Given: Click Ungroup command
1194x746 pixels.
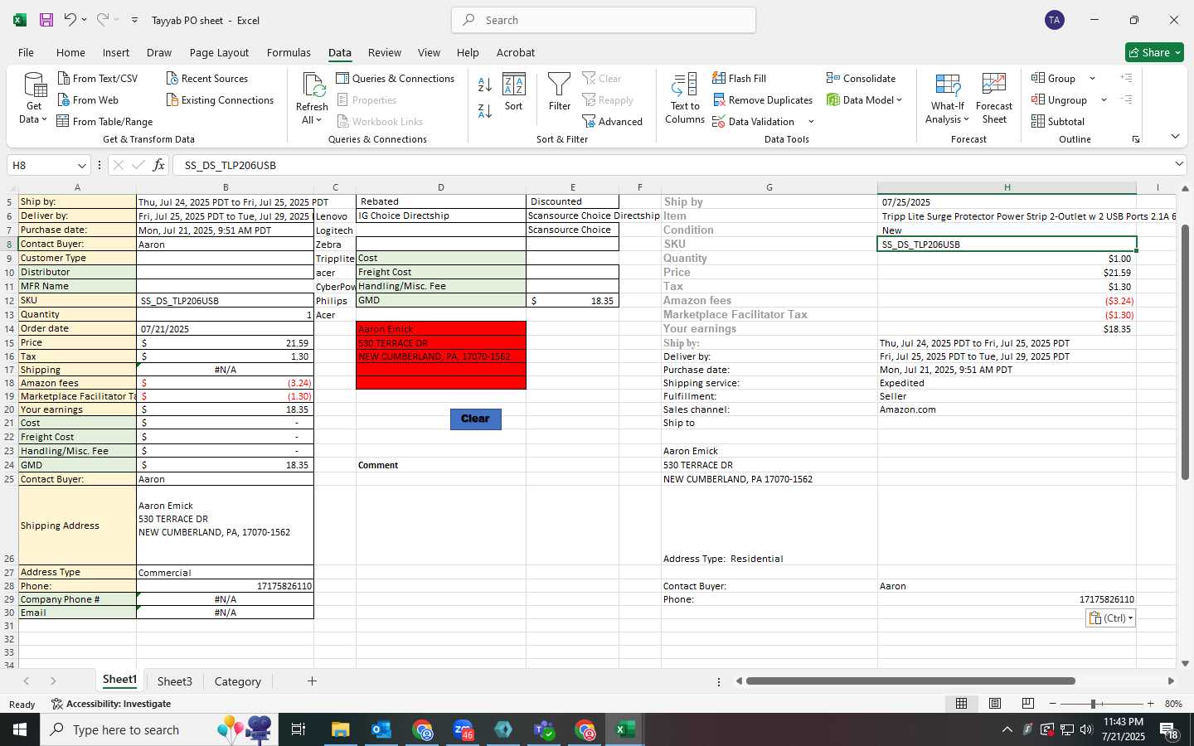Looking at the screenshot, I should (1059, 100).
